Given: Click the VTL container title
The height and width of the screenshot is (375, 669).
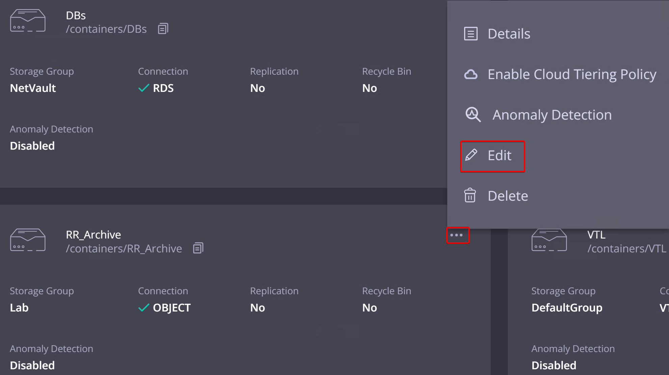Looking at the screenshot, I should [596, 235].
